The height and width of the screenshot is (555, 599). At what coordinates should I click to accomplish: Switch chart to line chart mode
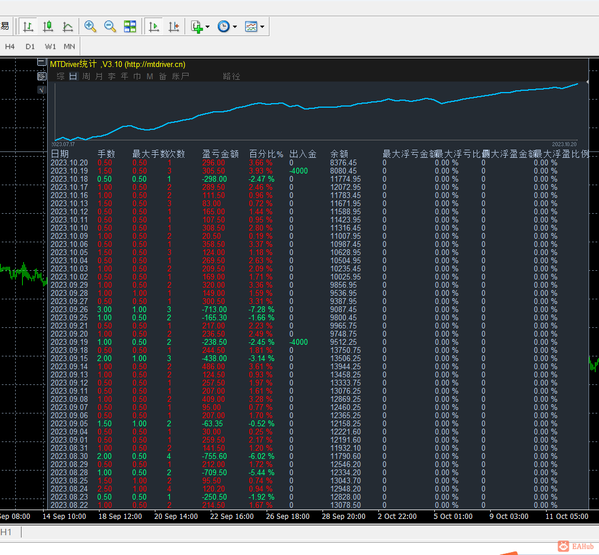coord(68,26)
